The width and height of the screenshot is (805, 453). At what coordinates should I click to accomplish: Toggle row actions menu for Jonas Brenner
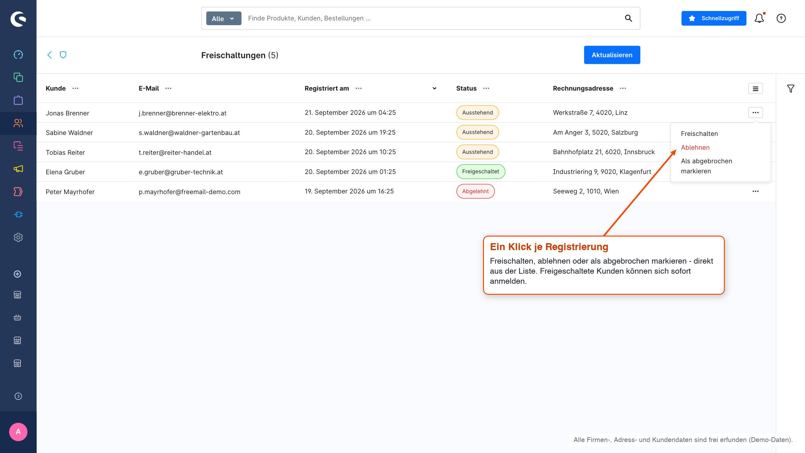pos(755,113)
